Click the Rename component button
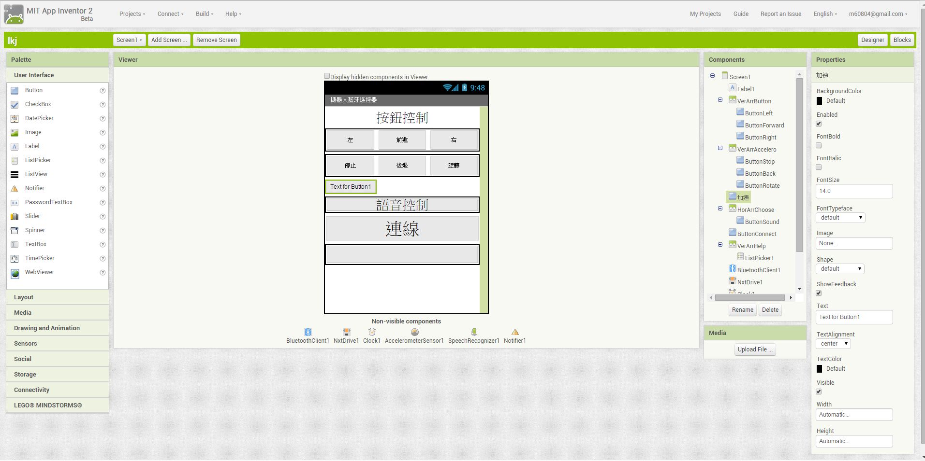 742,310
